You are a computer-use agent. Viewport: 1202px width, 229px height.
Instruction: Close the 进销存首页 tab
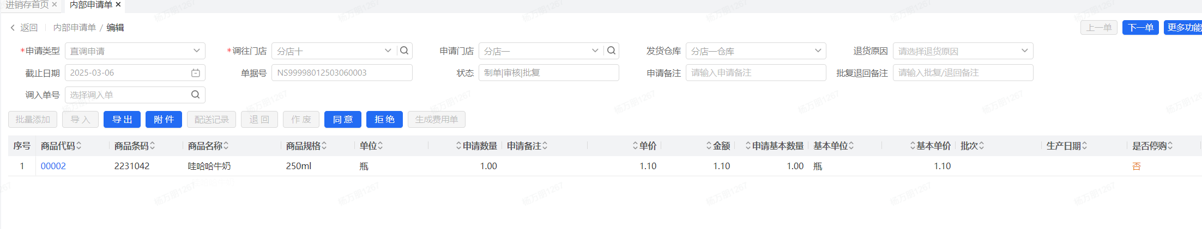coord(55,4)
